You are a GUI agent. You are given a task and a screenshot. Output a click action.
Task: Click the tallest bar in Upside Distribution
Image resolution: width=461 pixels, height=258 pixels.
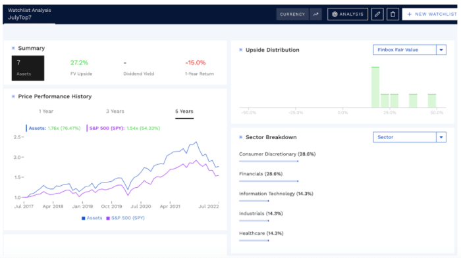375,87
